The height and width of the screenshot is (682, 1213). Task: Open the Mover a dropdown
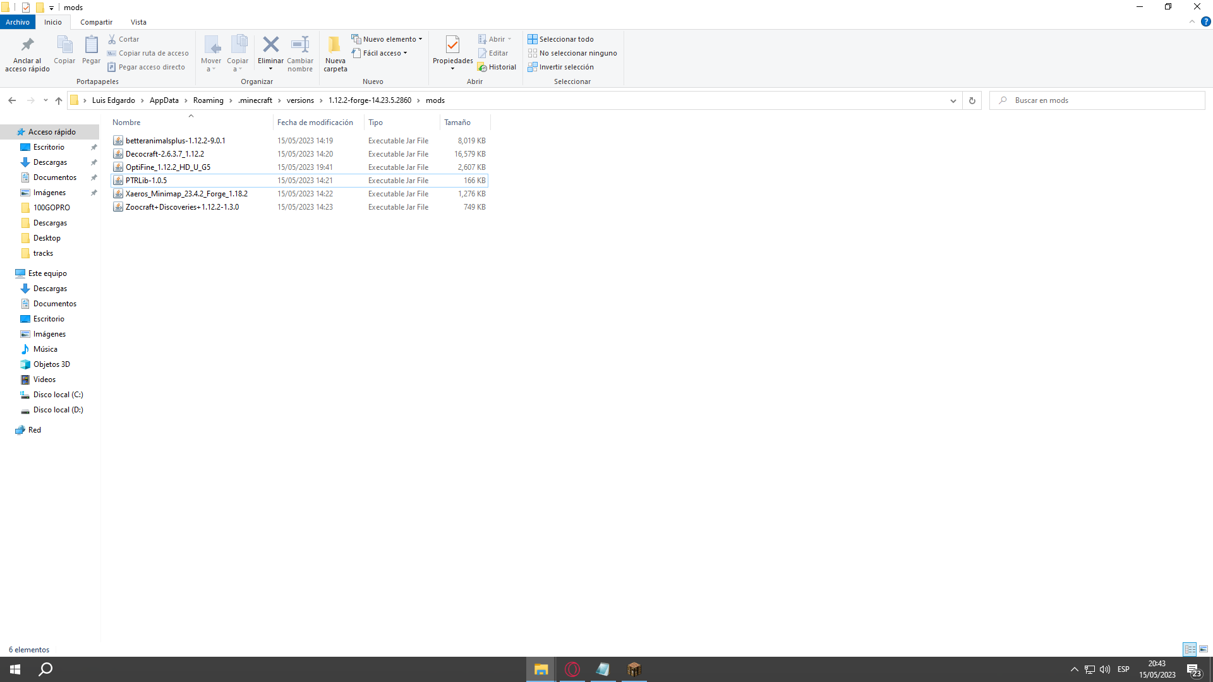211,53
